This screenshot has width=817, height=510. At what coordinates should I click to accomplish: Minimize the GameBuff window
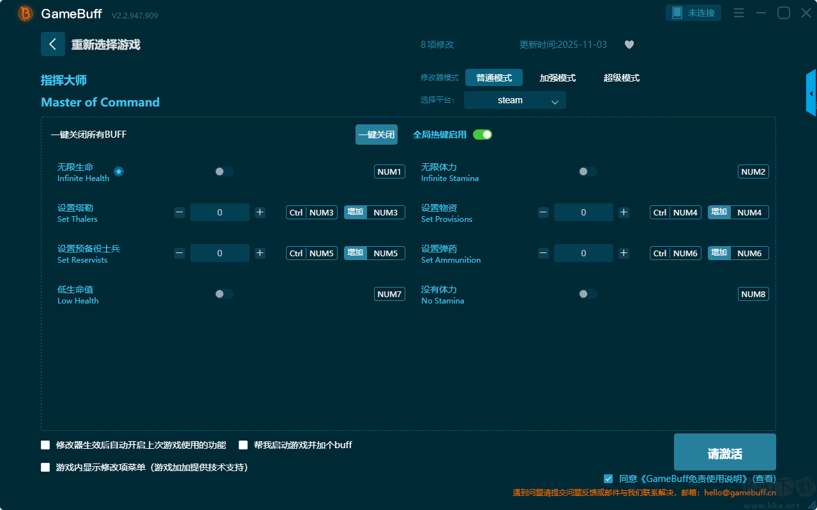761,13
